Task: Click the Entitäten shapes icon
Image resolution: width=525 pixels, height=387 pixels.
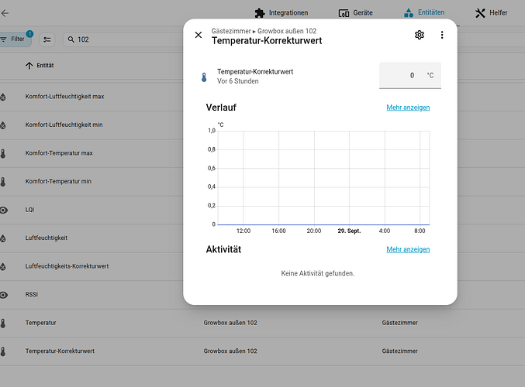Action: [x=409, y=13]
